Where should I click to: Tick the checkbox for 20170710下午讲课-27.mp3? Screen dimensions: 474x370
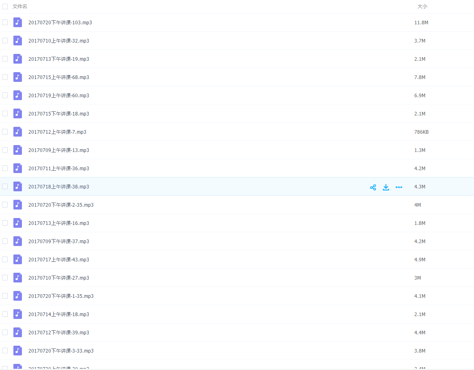click(x=5, y=278)
